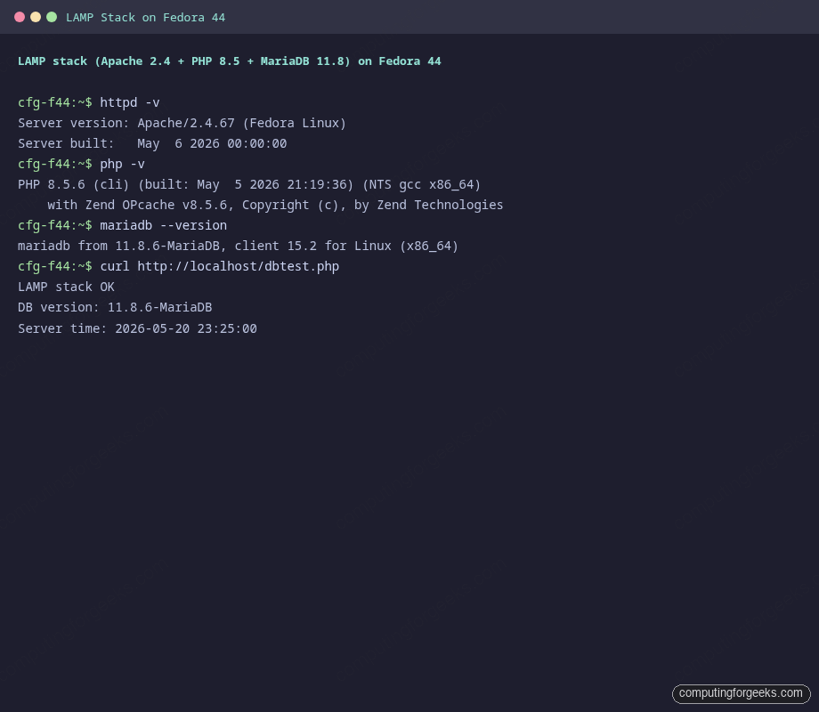Click the 'with Zend OPcache v8.5.6' line
The width and height of the screenshot is (819, 712).
[275, 205]
